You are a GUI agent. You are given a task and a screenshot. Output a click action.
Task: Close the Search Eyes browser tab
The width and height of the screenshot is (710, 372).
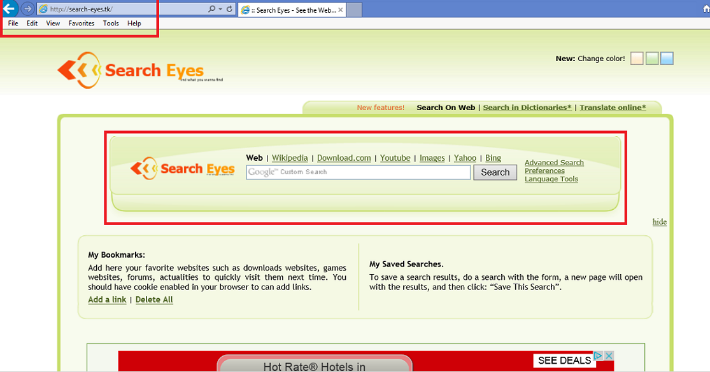click(341, 10)
